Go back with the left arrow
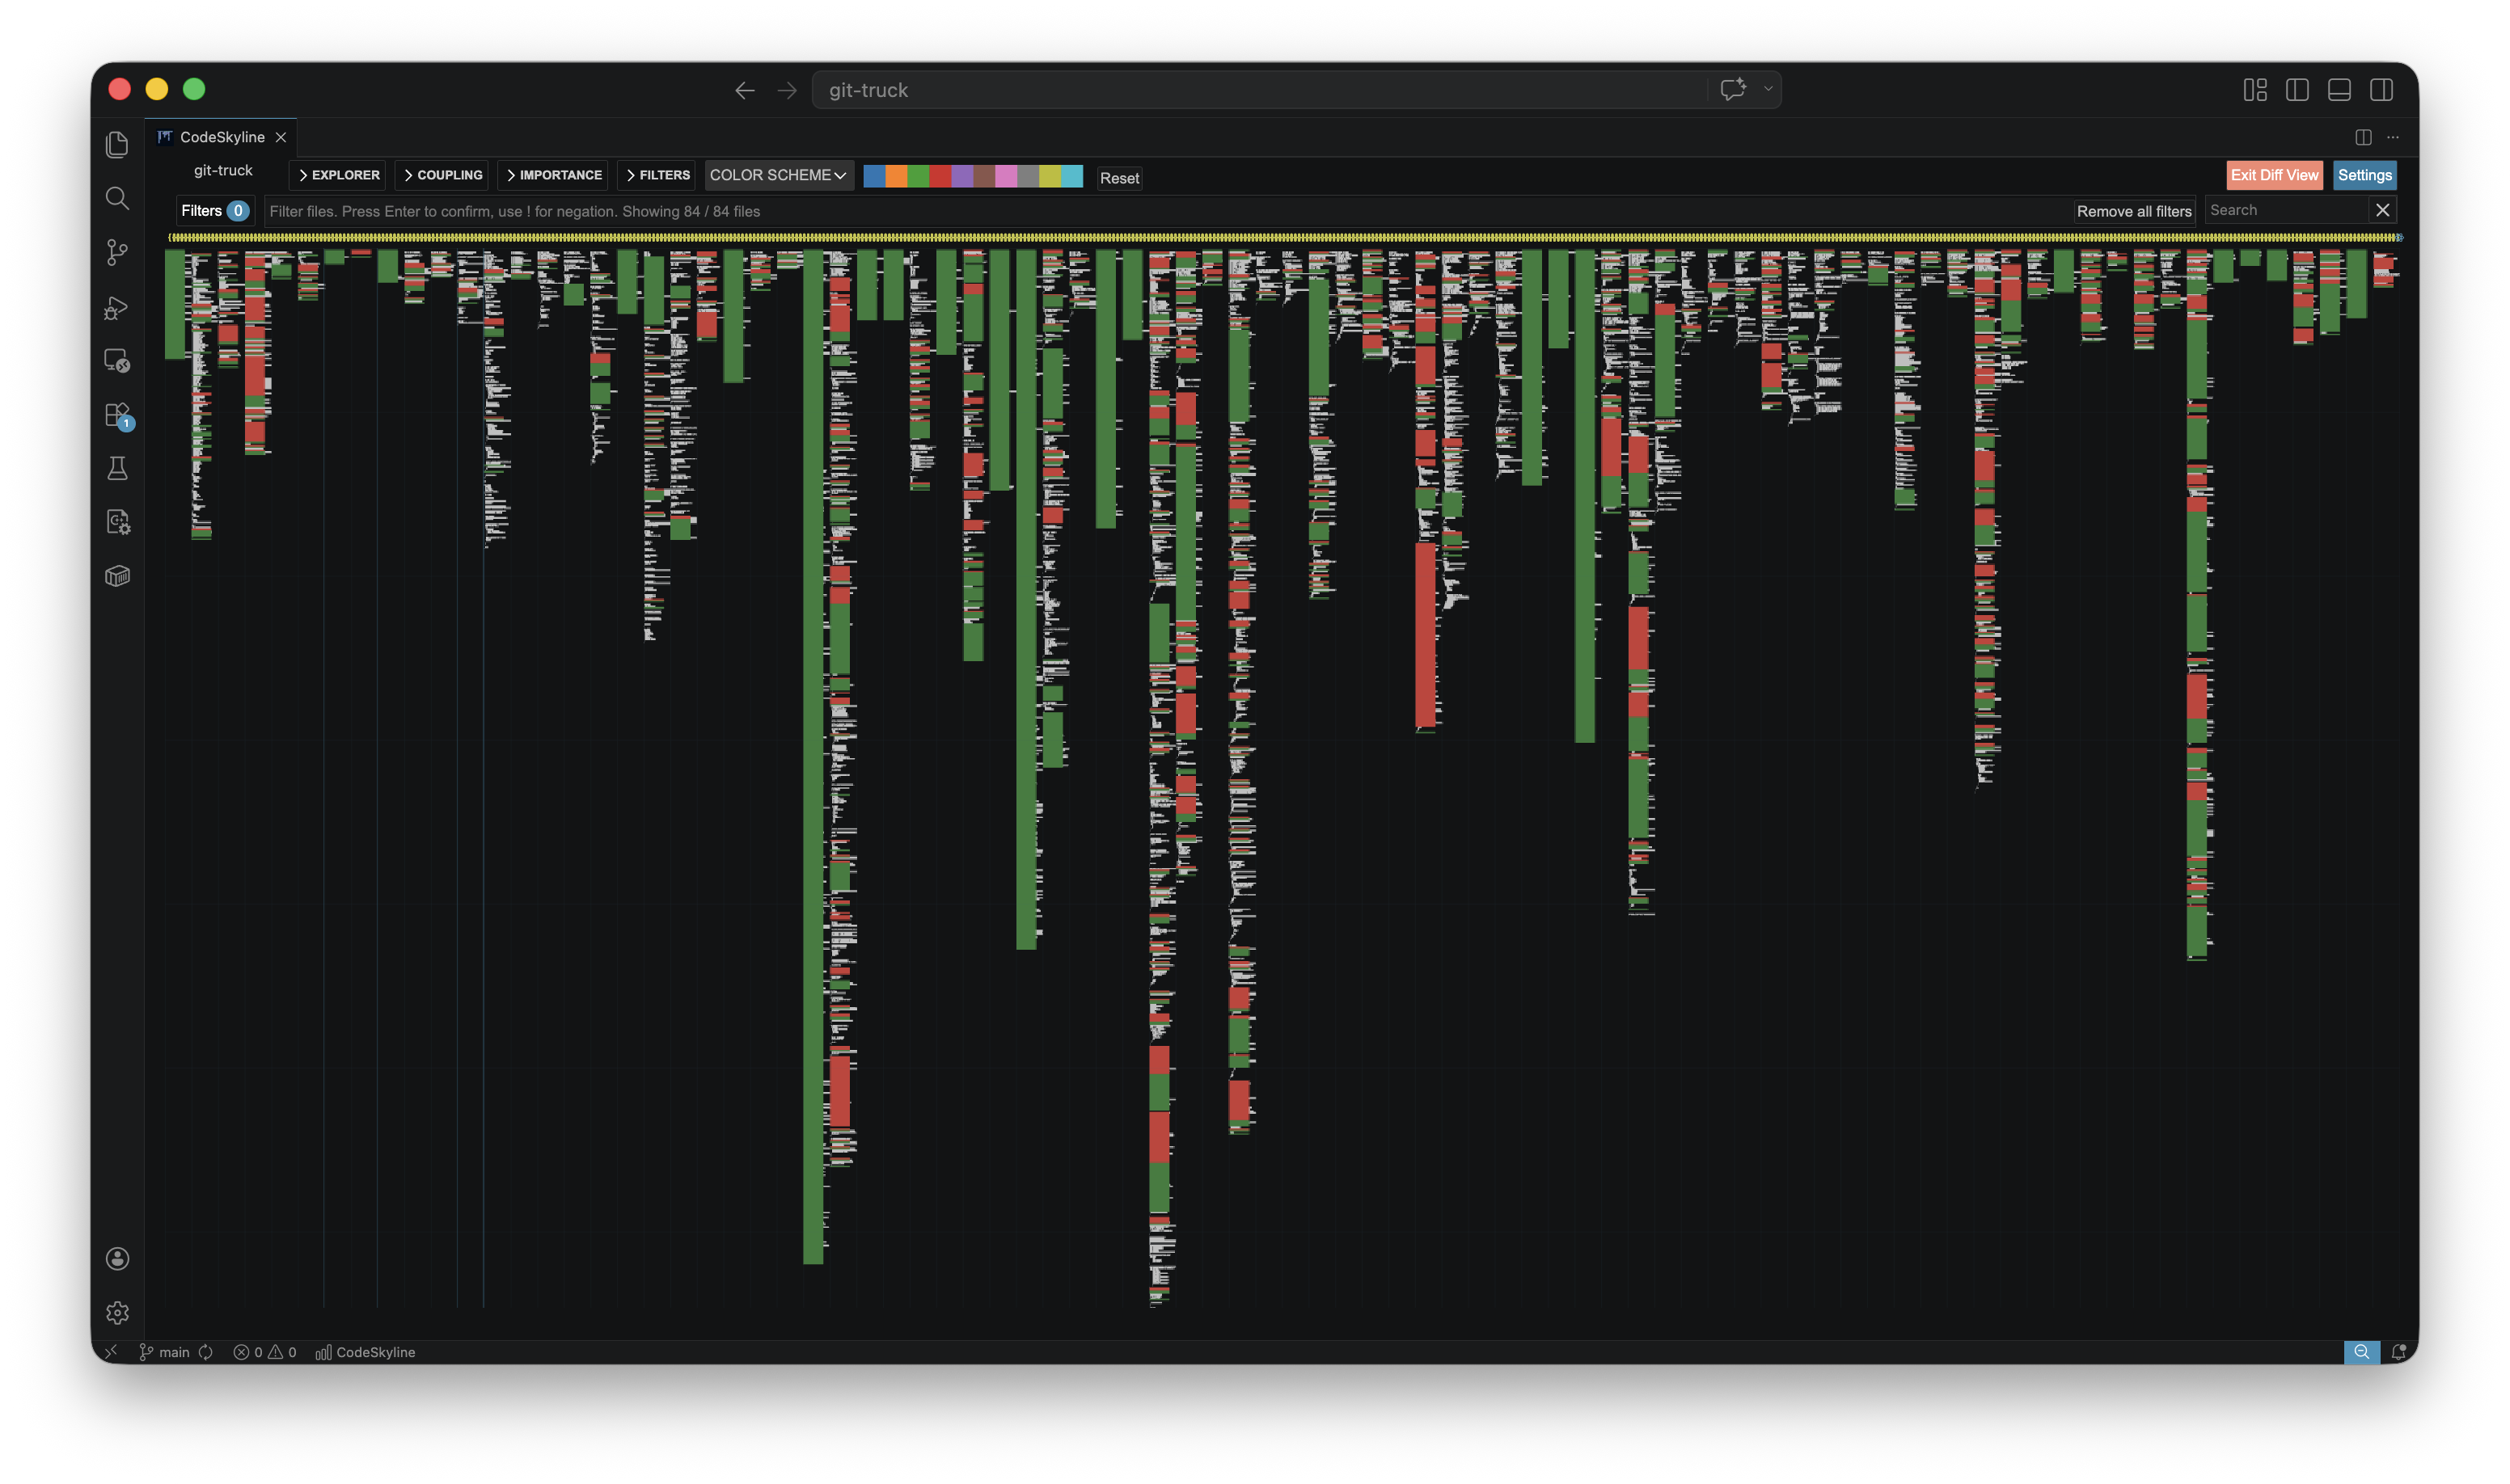 click(x=744, y=90)
